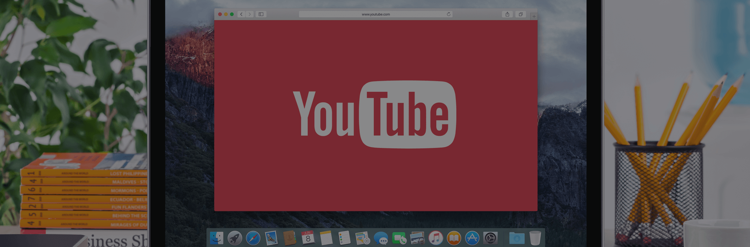Open Messages from the Dock
Screen dimensions: 750x247
pos(381,238)
